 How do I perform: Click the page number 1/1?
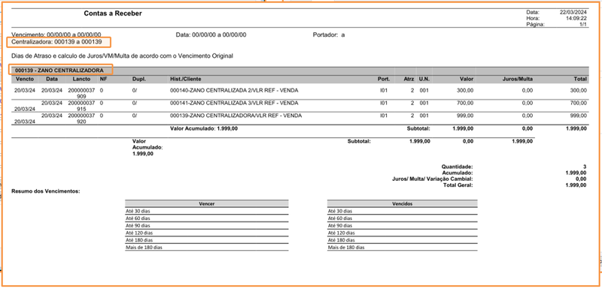[583, 25]
